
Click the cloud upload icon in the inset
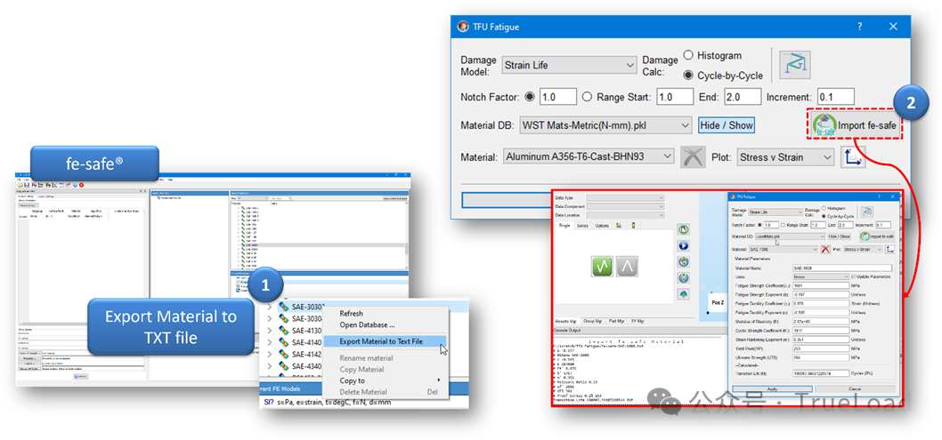(x=684, y=294)
